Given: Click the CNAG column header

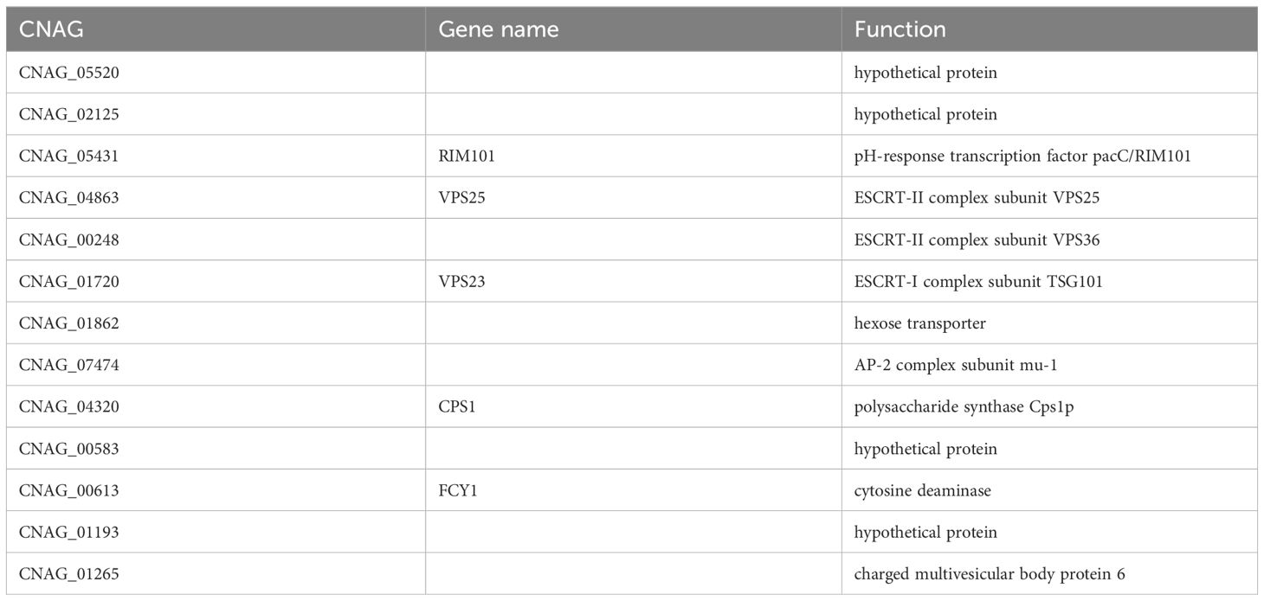Looking at the screenshot, I should 216,29.
